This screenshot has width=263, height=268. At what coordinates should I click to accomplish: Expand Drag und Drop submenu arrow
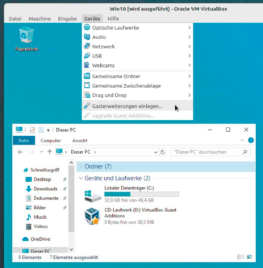[189, 95]
